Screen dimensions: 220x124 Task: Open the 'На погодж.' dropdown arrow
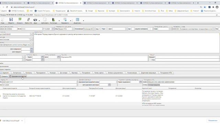pyautogui.click(x=59, y=21)
